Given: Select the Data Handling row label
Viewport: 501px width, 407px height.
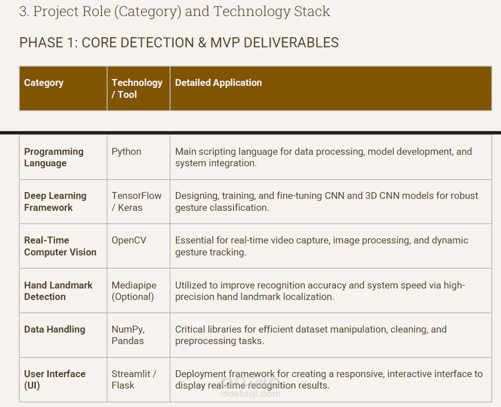Looking at the screenshot, I should pyautogui.click(x=55, y=329).
